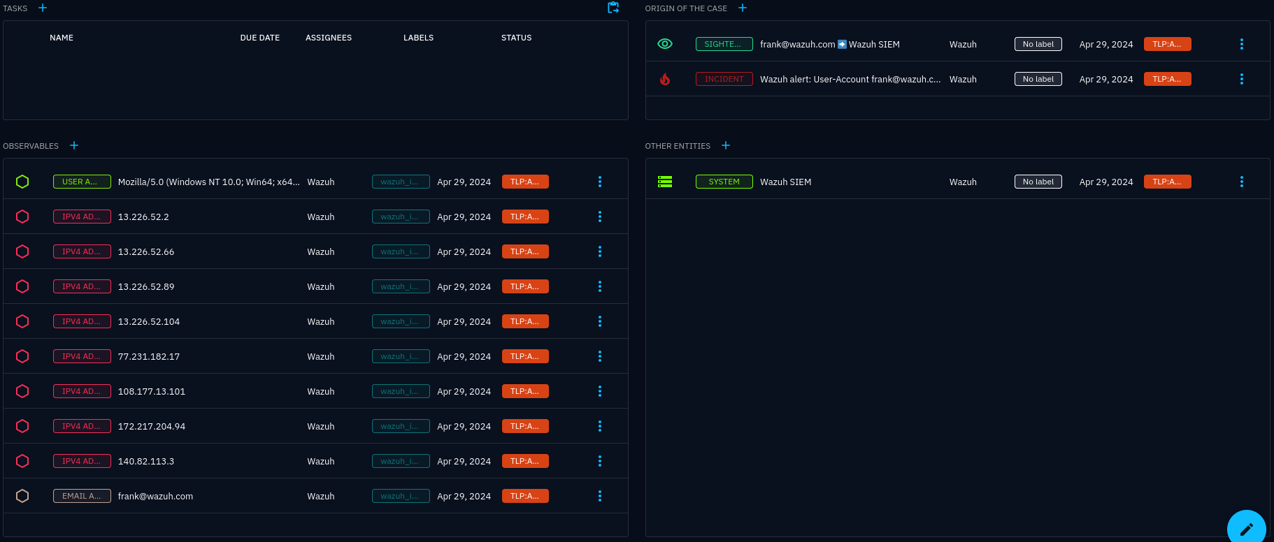Open options menu for Mozilla/5.0 user agent row
1274x542 pixels.
pos(600,182)
